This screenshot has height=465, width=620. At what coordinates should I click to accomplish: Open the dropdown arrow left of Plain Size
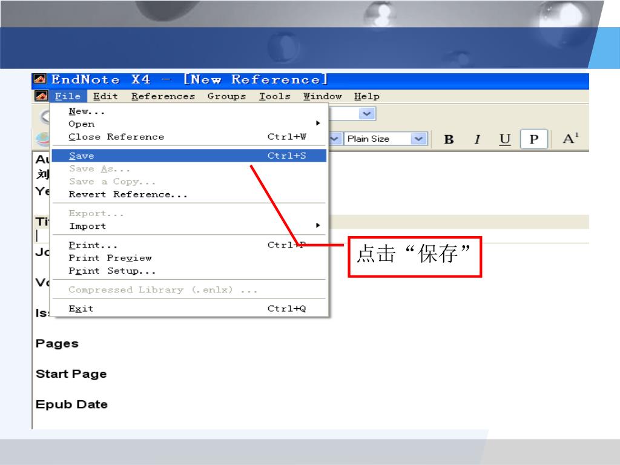334,139
